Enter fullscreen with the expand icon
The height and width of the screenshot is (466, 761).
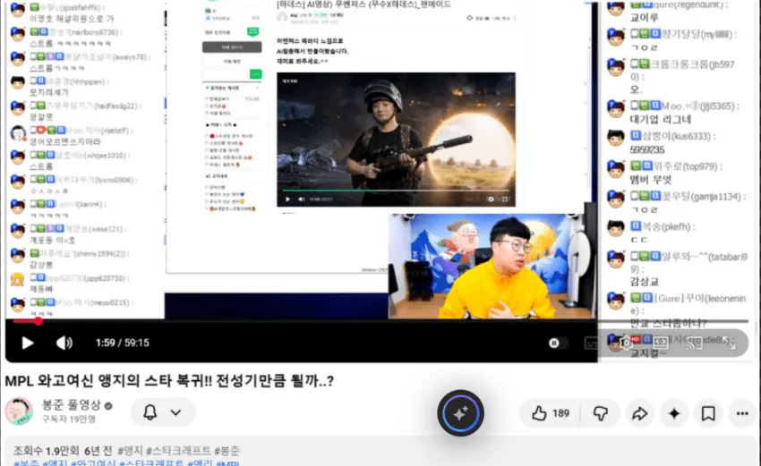pos(729,343)
